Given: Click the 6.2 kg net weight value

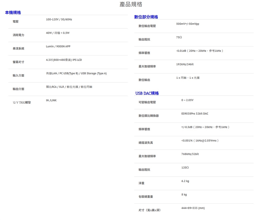Looking at the screenshot, I should coord(185,181).
